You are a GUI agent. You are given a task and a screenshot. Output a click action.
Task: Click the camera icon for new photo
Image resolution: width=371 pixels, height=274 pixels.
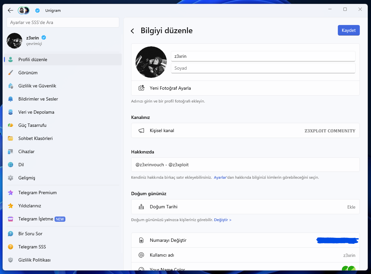[x=141, y=88]
